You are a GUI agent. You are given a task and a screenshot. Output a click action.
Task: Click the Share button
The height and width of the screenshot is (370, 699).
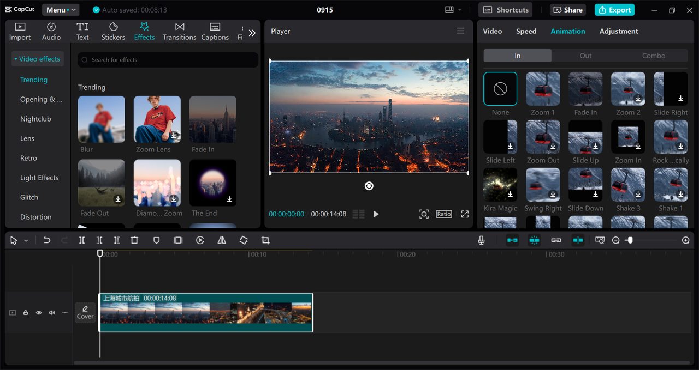click(567, 10)
